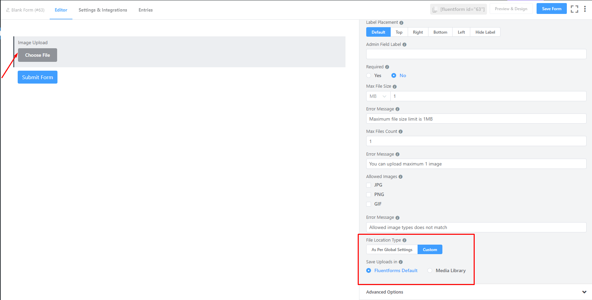
Task: Select As Per Global Settings location type
Action: [392, 250]
